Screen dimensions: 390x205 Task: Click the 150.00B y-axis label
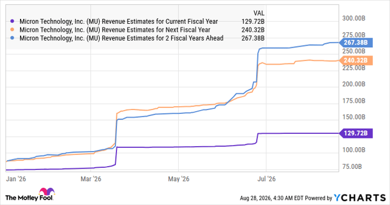[354, 117]
